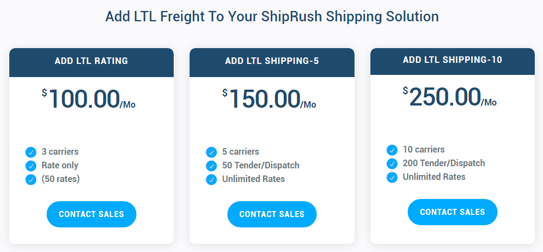This screenshot has height=252, width=543.
Task: Click the checkmark icon beside 3 carriers
Action: 31,152
